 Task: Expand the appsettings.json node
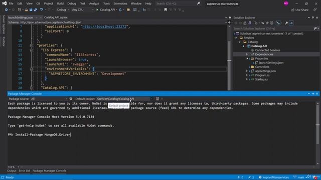coord(247,71)
